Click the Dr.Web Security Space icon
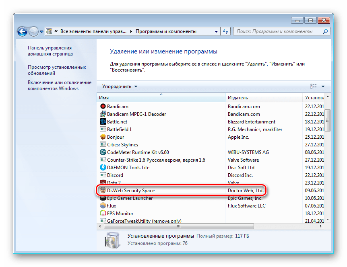The width and height of the screenshot is (347, 267). coord(103,190)
